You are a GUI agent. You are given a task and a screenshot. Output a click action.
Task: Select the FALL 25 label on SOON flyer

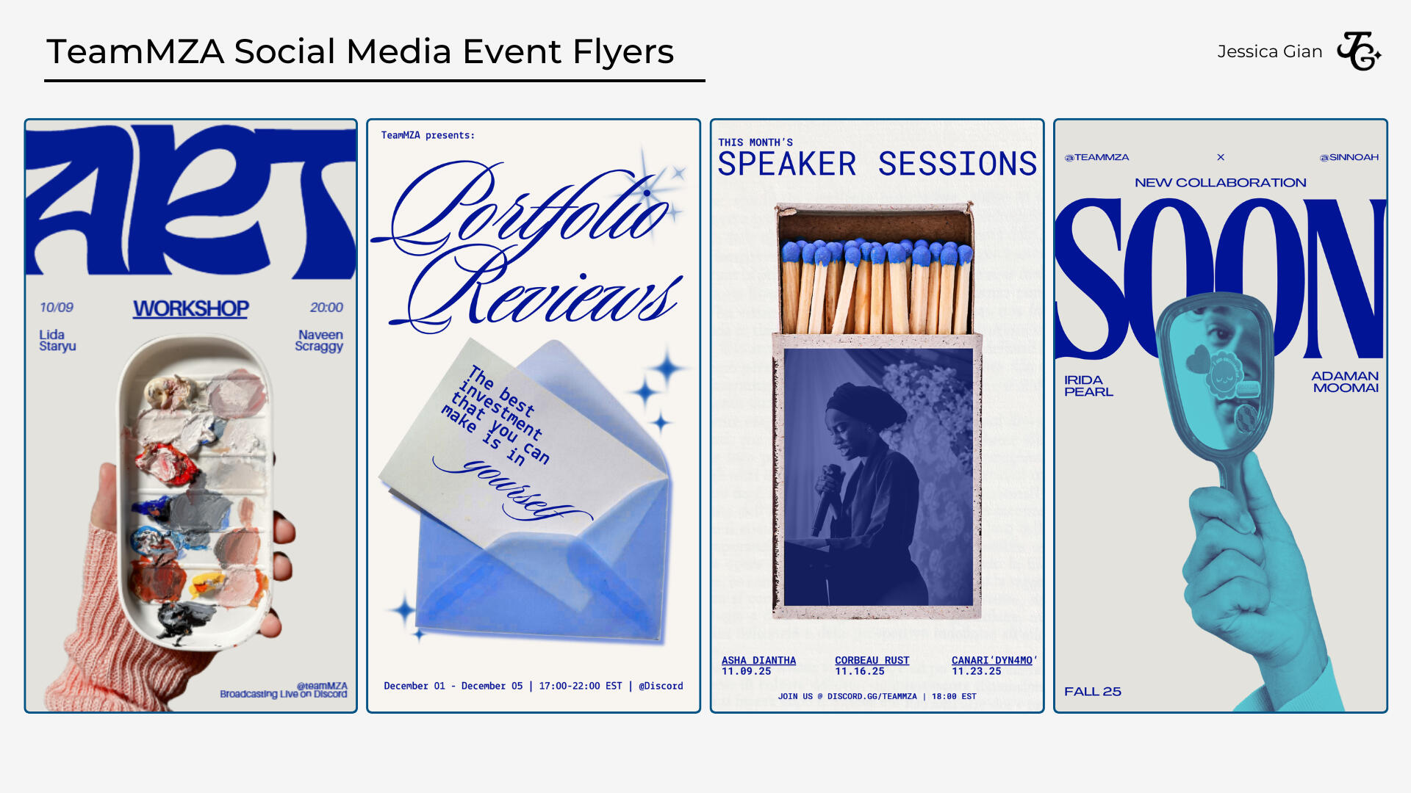point(1092,691)
